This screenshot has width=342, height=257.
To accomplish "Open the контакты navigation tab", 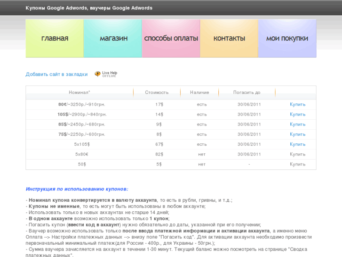I will point(229,39).
